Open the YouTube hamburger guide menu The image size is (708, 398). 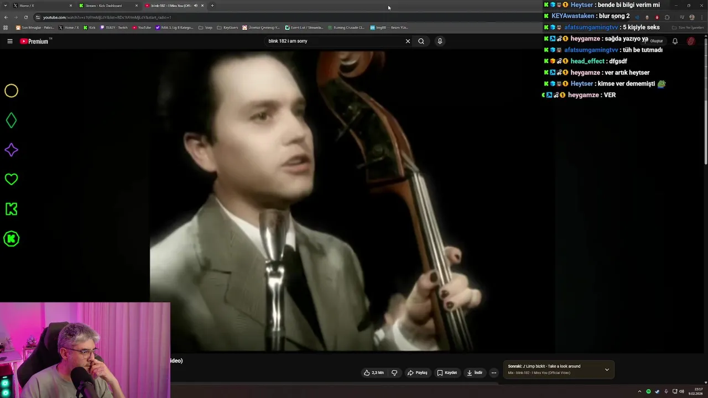click(9, 41)
